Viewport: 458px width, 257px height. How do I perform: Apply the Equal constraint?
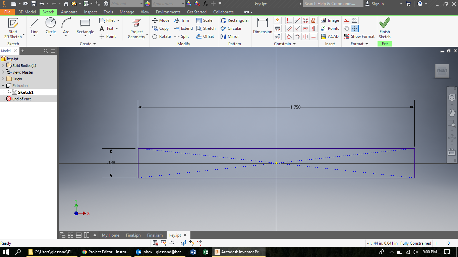tap(313, 36)
